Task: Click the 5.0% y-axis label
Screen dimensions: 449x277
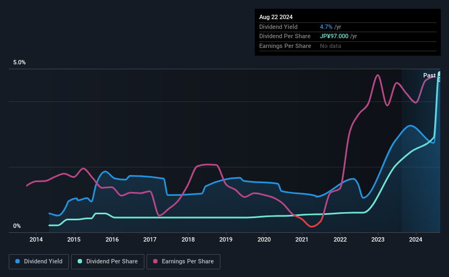Action: (20, 63)
